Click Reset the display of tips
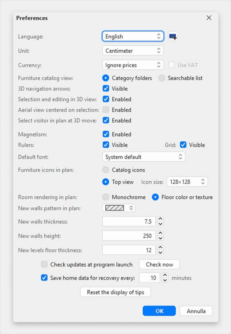 coord(115,292)
